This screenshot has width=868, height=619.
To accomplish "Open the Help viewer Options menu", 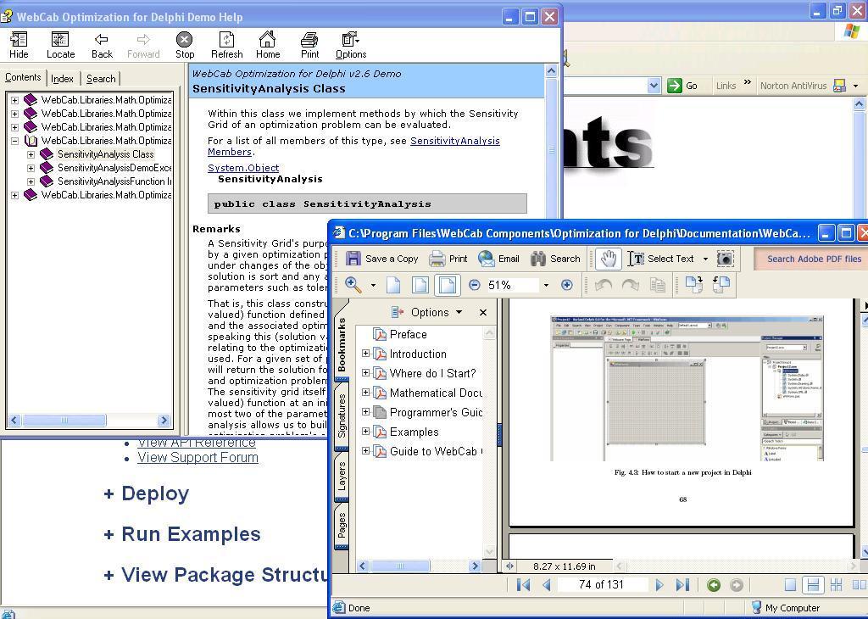I will [351, 46].
